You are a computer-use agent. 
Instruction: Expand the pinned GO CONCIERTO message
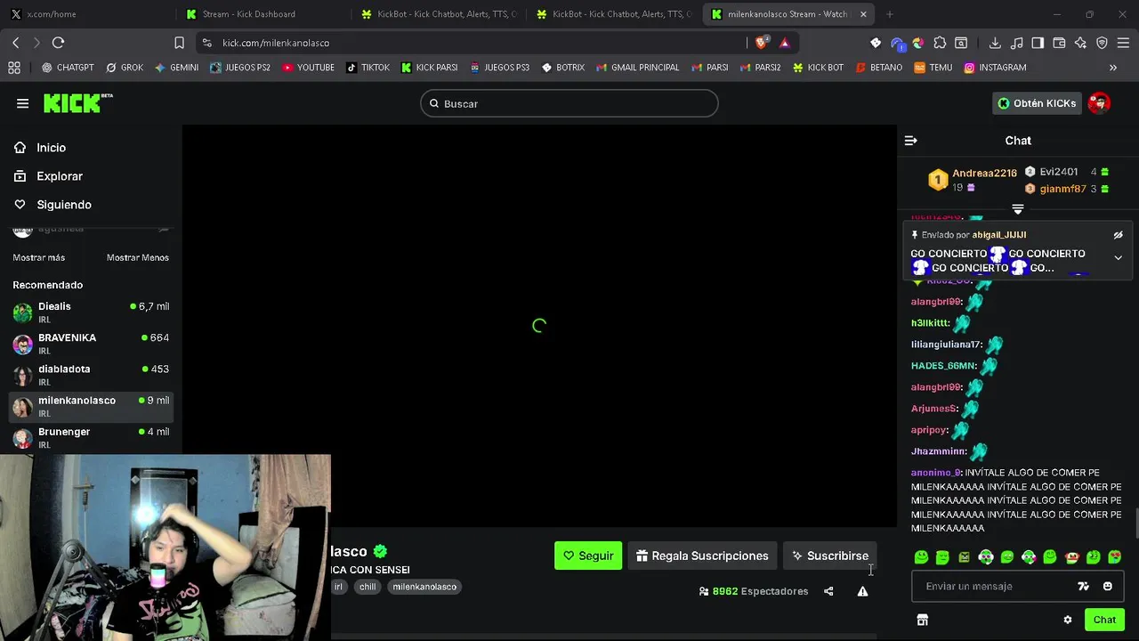coord(1118,257)
